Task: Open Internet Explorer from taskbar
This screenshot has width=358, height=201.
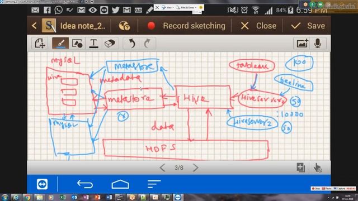Action: click(16, 197)
